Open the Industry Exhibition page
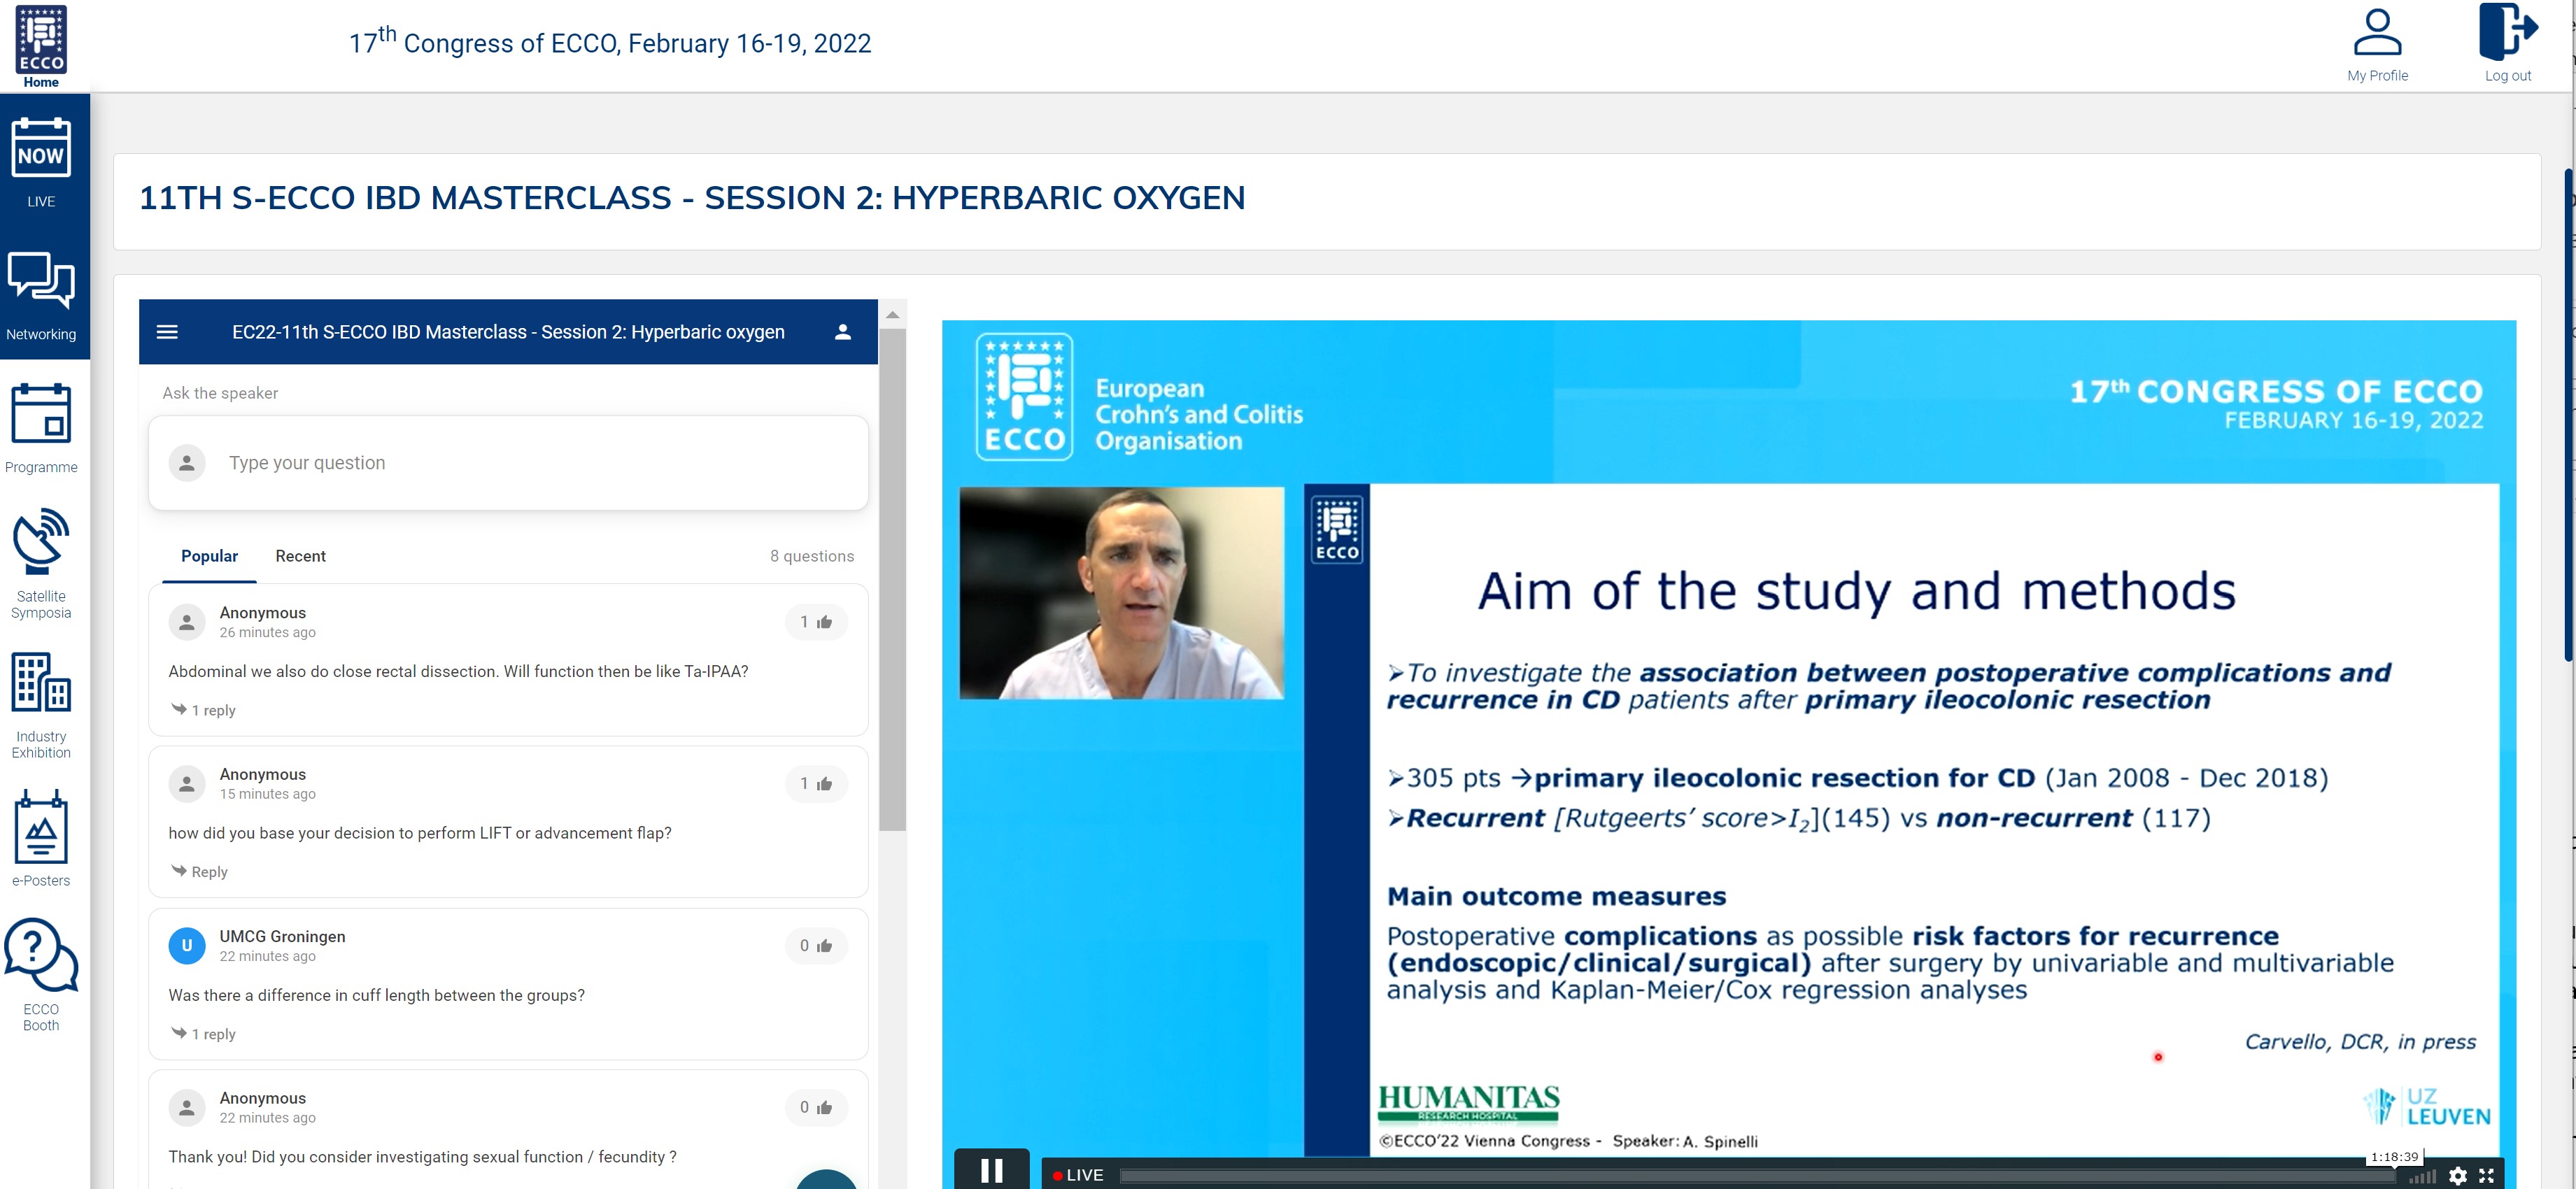The image size is (2576, 1189). coord(41,705)
